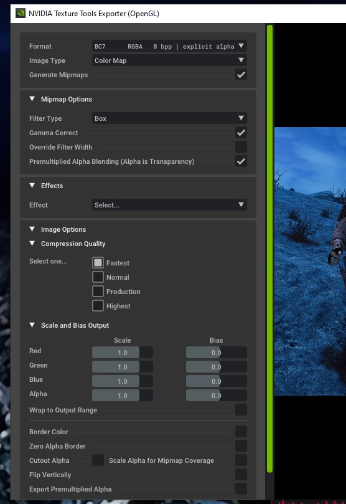This screenshot has height=504, width=346.
Task: Select the Production compression quality option
Action: [98, 292]
